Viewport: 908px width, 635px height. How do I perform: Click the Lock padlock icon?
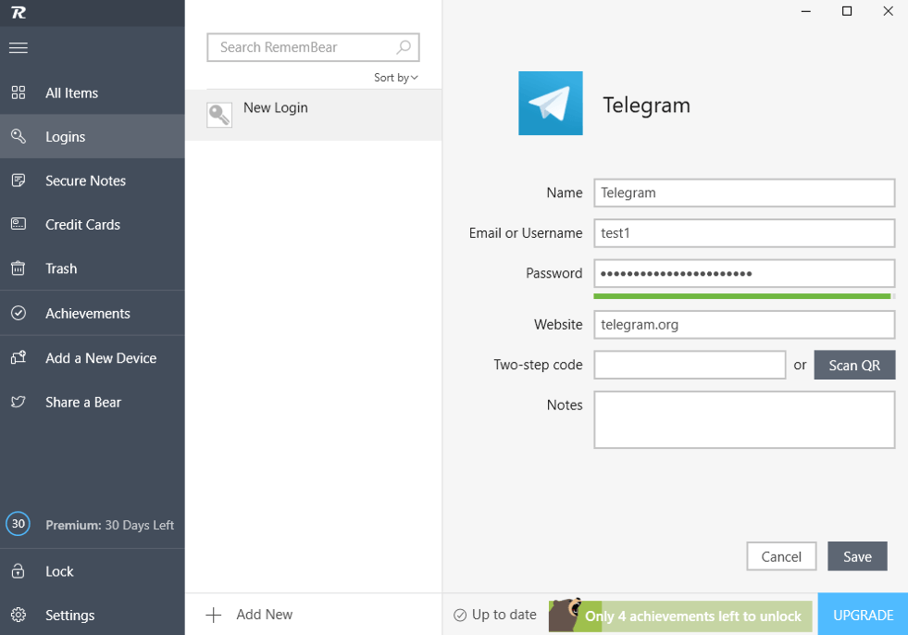coord(18,571)
